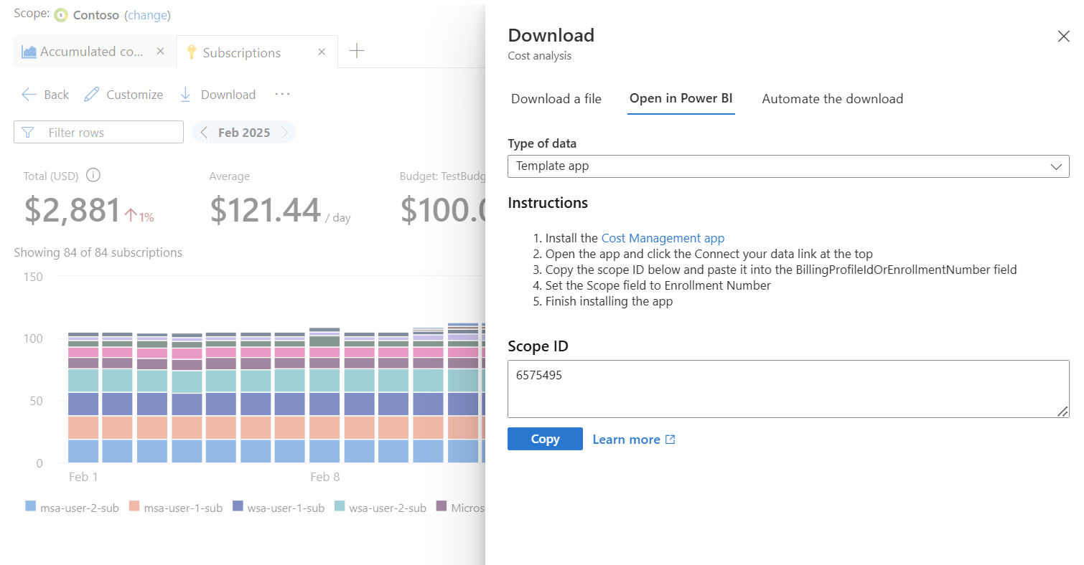Select the Customize pencil icon
The image size is (1084, 565).
[91, 94]
